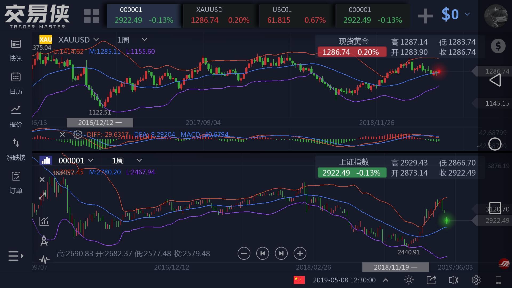This screenshot has height=288, width=512.
Task: Click the 2018/11/19 date range marker
Action: pos(395,267)
